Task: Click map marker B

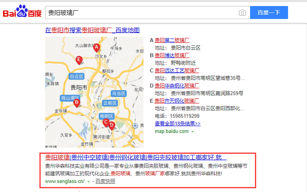Action: tap(77, 103)
